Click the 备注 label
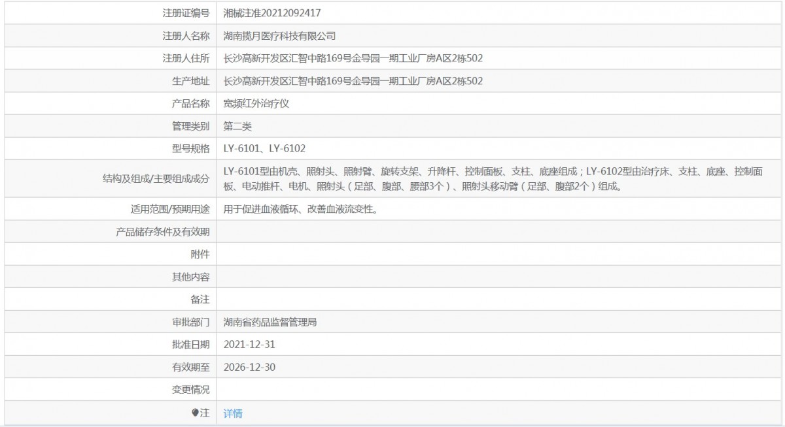The image size is (785, 427). point(200,299)
